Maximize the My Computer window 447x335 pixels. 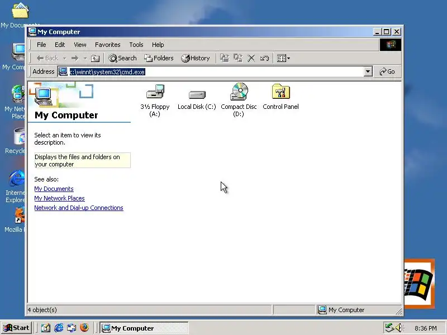[386, 32]
